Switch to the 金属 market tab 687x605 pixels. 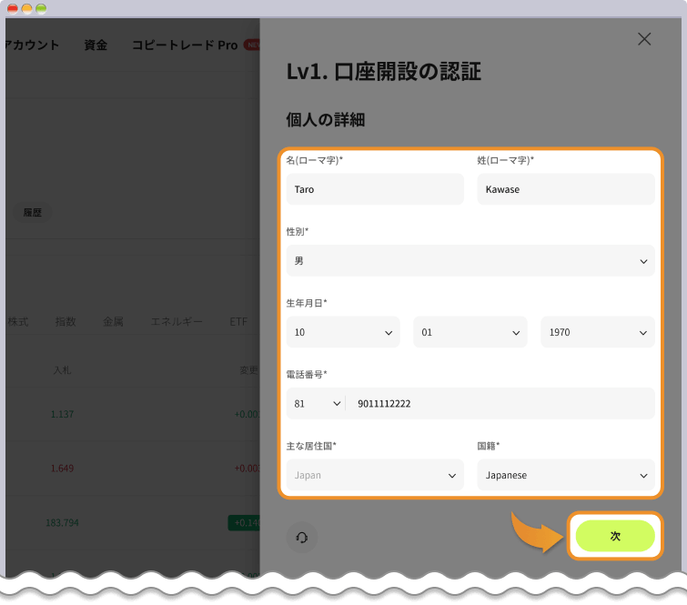pyautogui.click(x=113, y=321)
